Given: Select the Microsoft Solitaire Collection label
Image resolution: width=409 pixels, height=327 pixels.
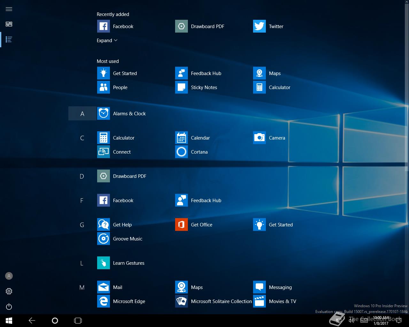Looking at the screenshot, I should tap(221, 301).
